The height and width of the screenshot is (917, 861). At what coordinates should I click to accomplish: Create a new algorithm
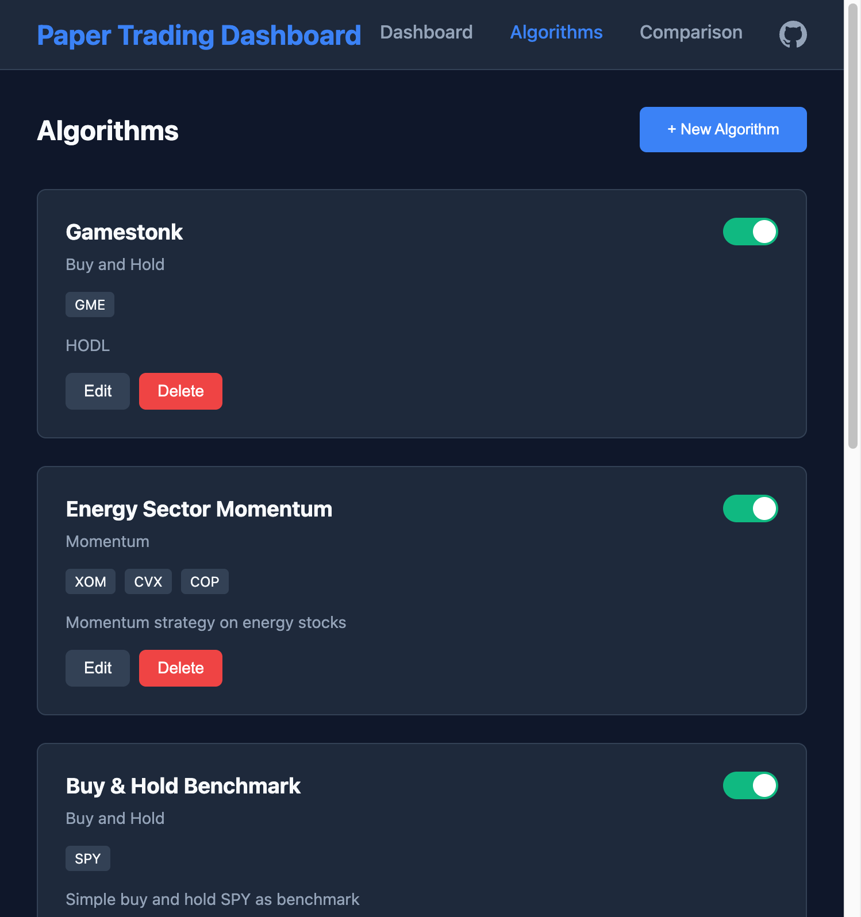click(722, 129)
